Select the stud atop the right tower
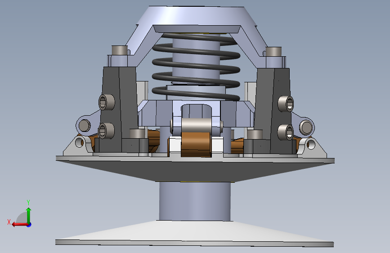Viewport: 390px width, 253px height. [273, 51]
